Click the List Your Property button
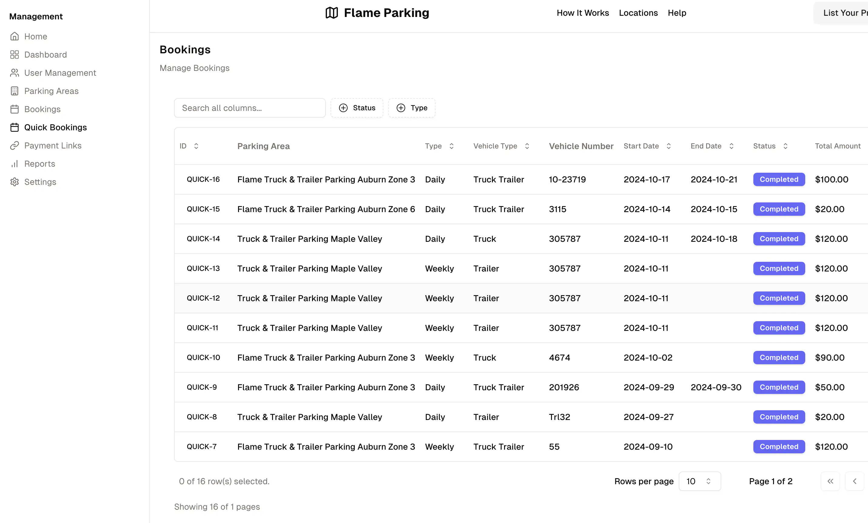 (846, 13)
